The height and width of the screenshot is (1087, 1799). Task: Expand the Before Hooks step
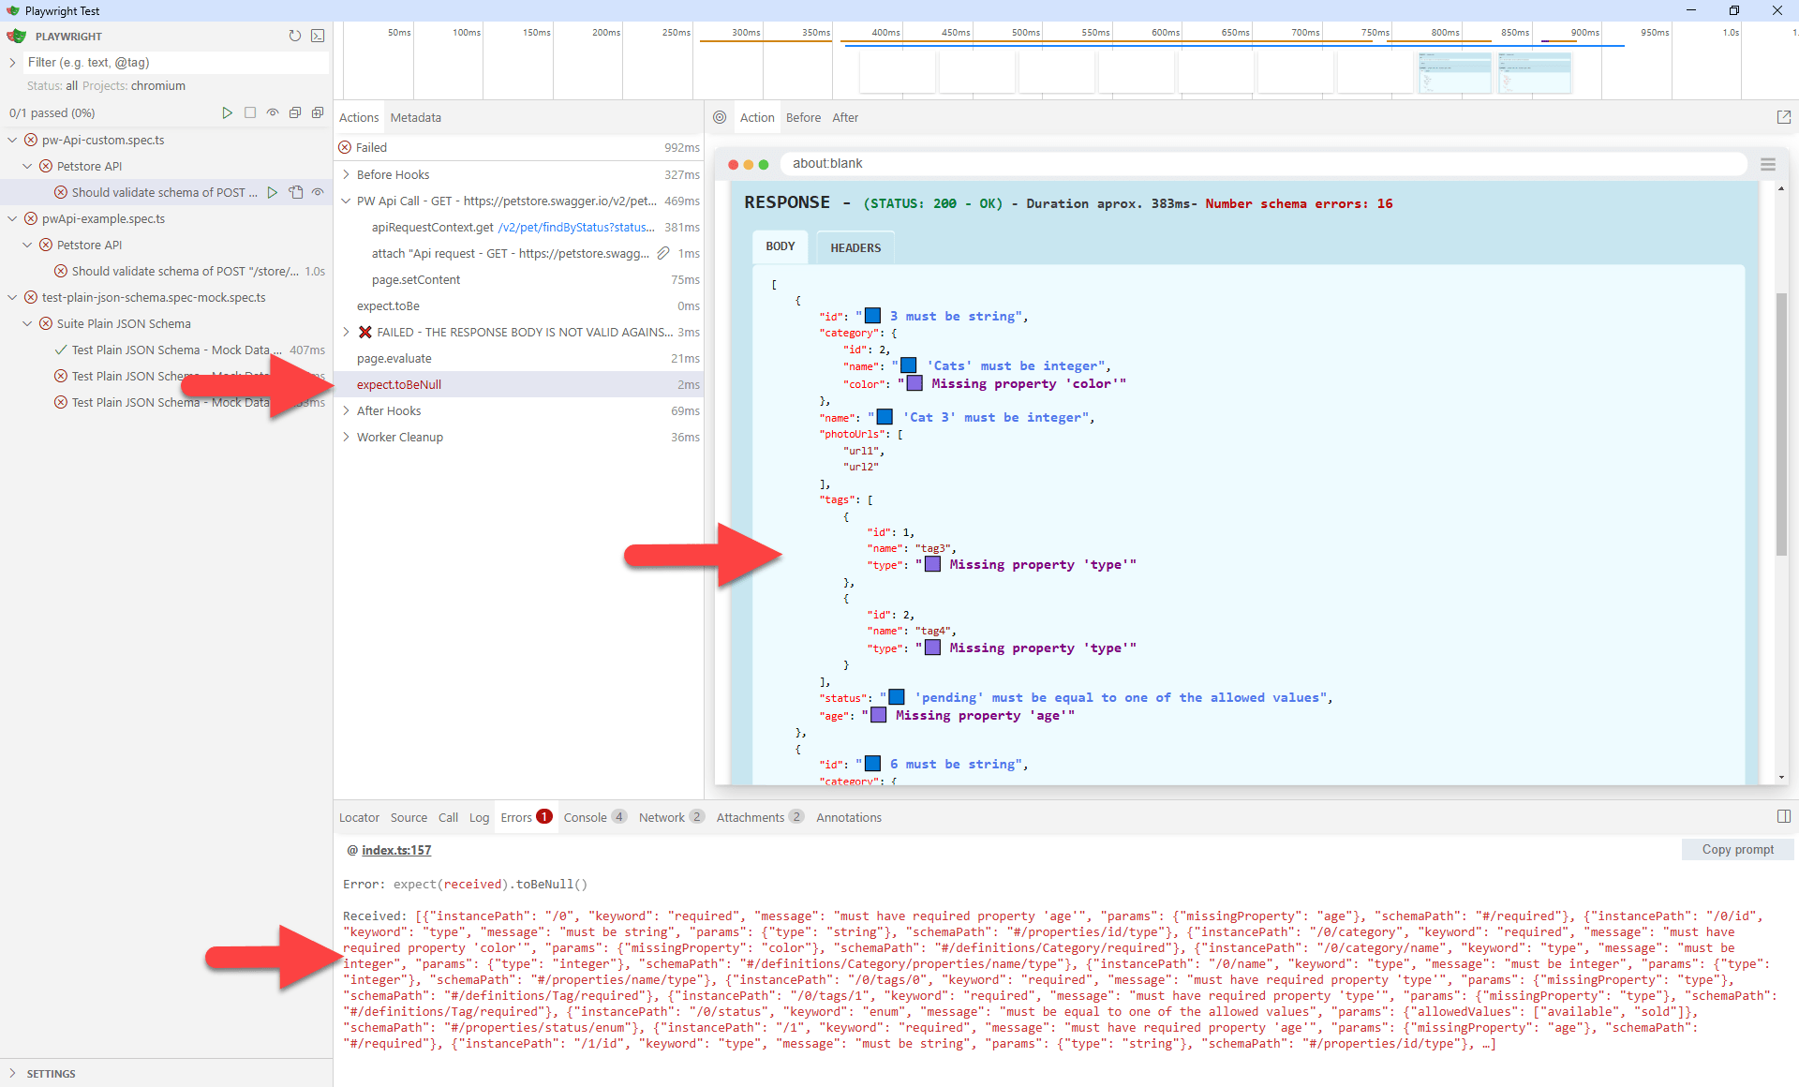pos(345,174)
